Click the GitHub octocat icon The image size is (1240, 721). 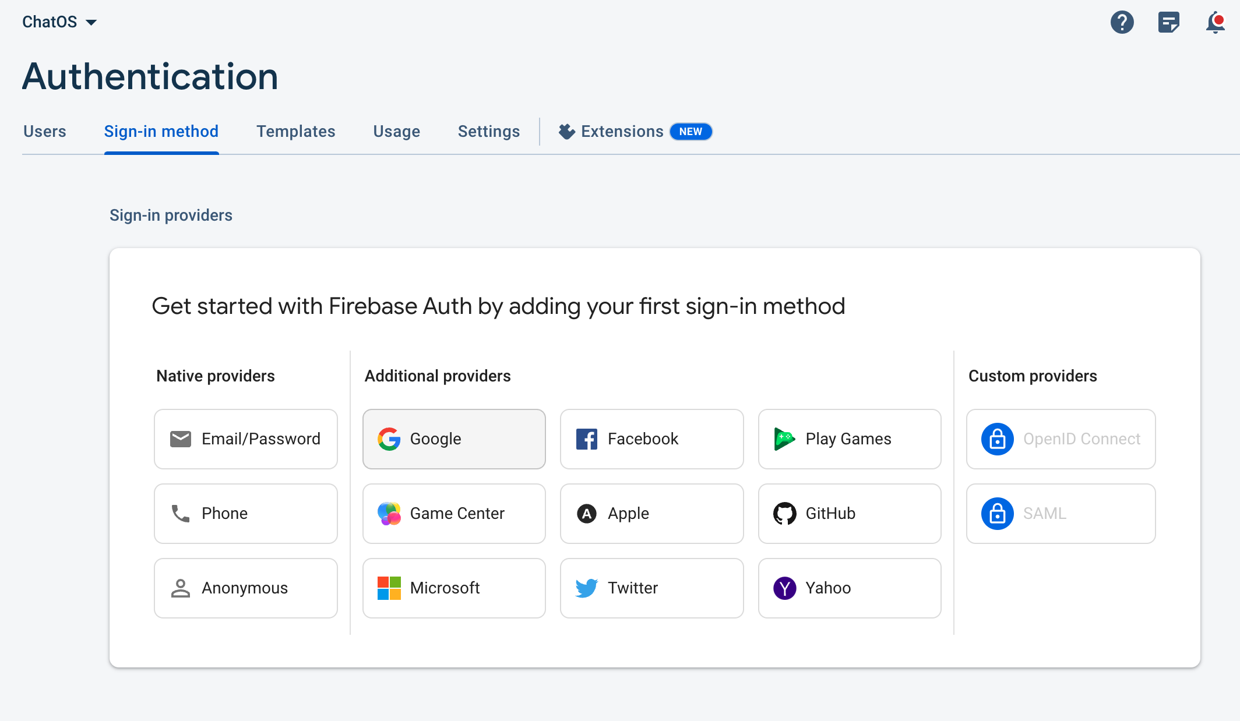(x=784, y=514)
